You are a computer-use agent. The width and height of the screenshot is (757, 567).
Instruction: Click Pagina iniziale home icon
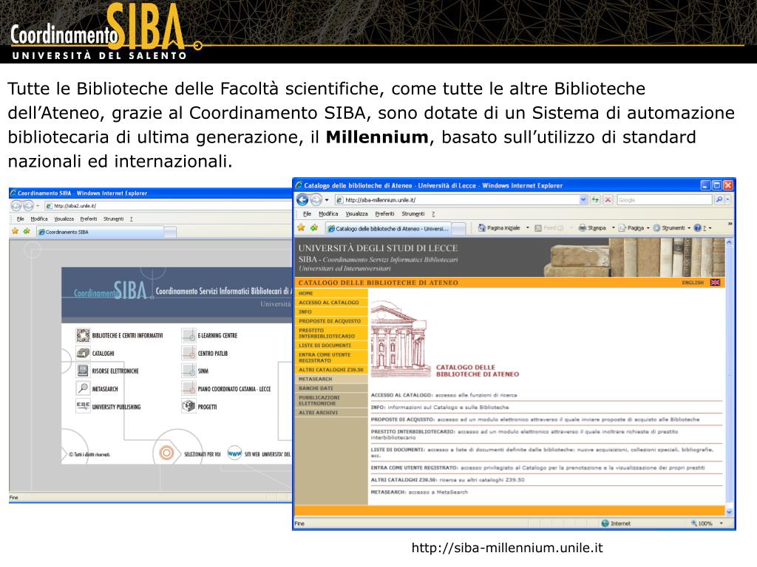pos(481,227)
